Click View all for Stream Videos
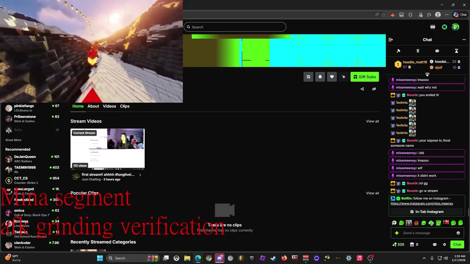The image size is (470, 264). [372, 121]
